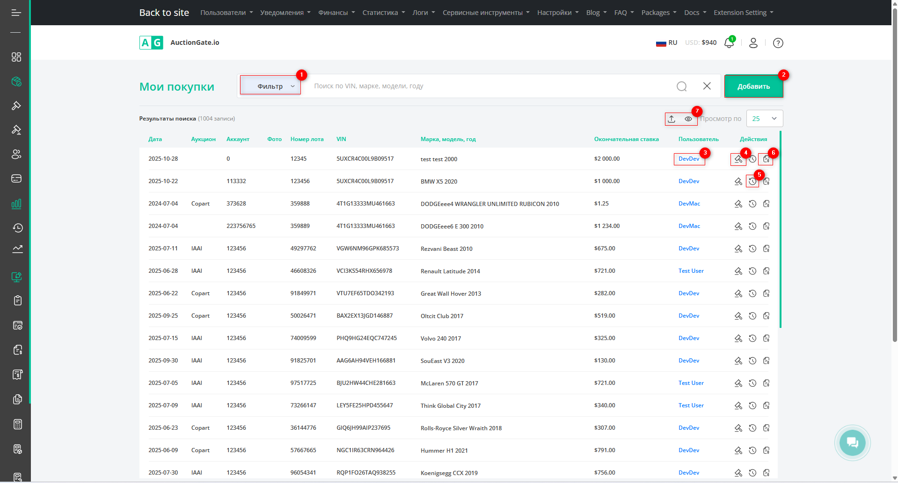The height and width of the screenshot is (483, 898).
Task: Click the VIN search input field
Action: (x=491, y=86)
